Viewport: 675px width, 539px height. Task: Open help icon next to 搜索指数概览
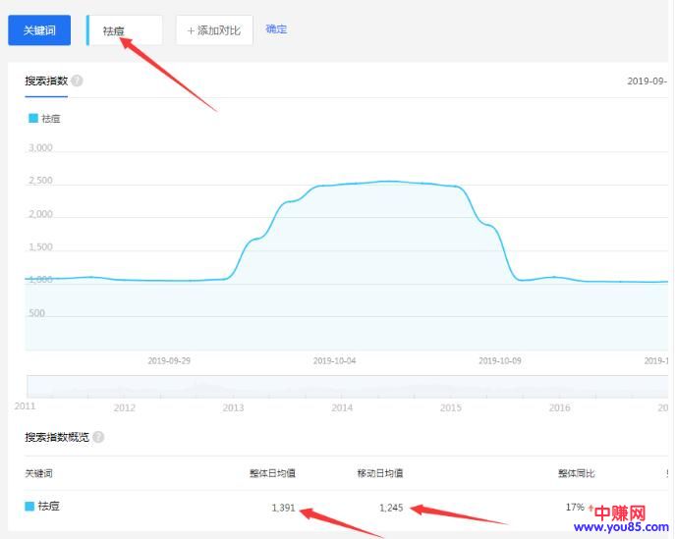click(98, 437)
